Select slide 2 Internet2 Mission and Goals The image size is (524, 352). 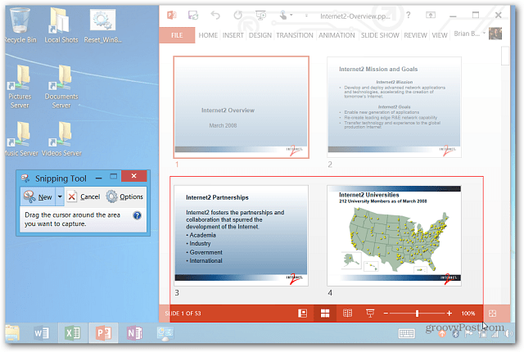394,107
